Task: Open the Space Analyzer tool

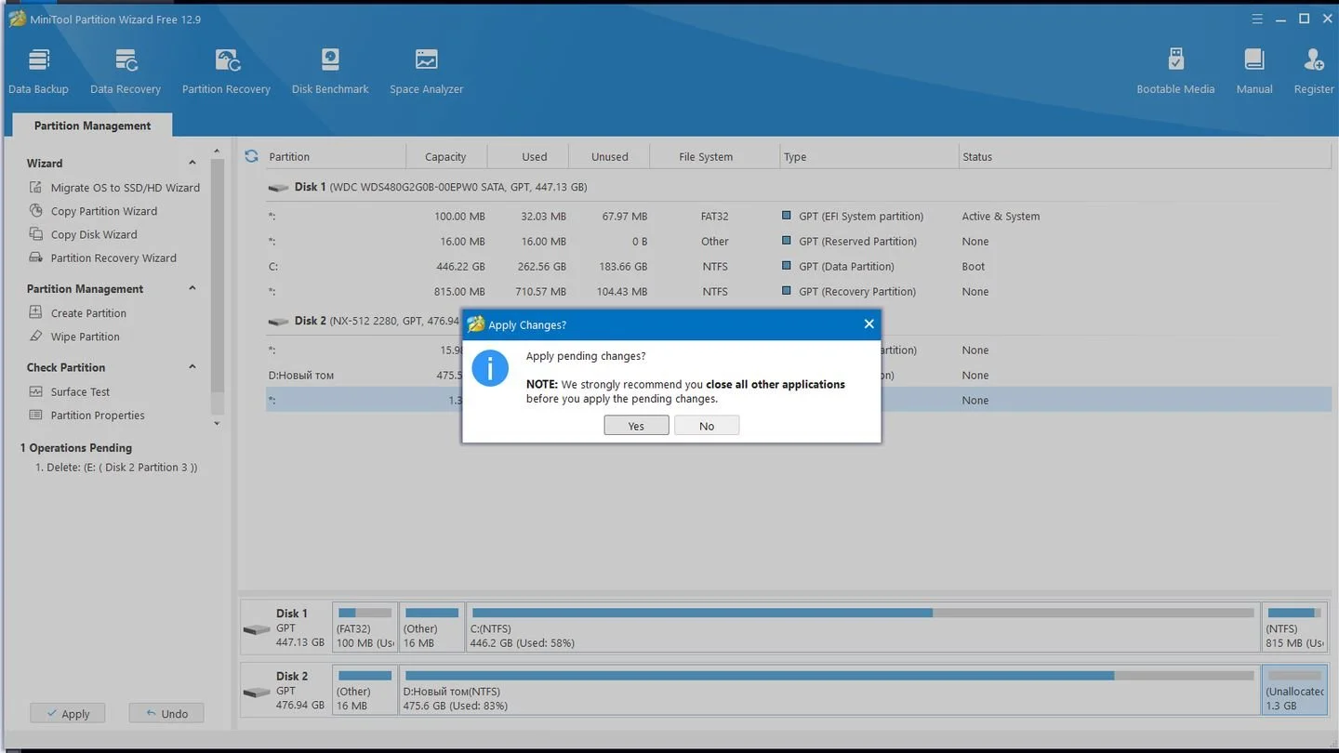Action: [x=426, y=72]
